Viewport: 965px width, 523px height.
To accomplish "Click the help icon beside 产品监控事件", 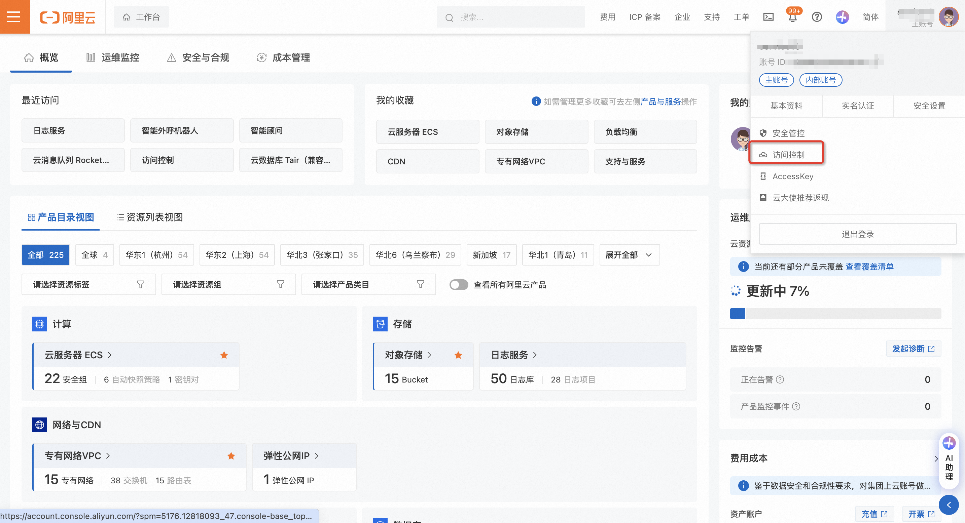I will 796,406.
